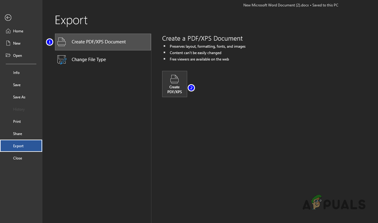Image resolution: width=378 pixels, height=223 pixels.
Task: Click the New blank page icon in the sidebar
Action: [8, 43]
